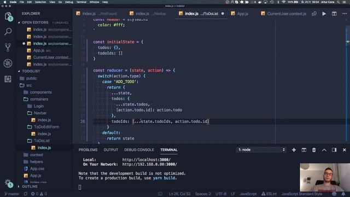
Task: Select the Terminal panel tab
Action: pyautogui.click(x=169, y=150)
